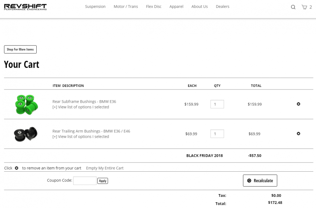The width and height of the screenshot is (316, 208).
Task: Click the Your Cart heading
Action: pyautogui.click(x=21, y=64)
